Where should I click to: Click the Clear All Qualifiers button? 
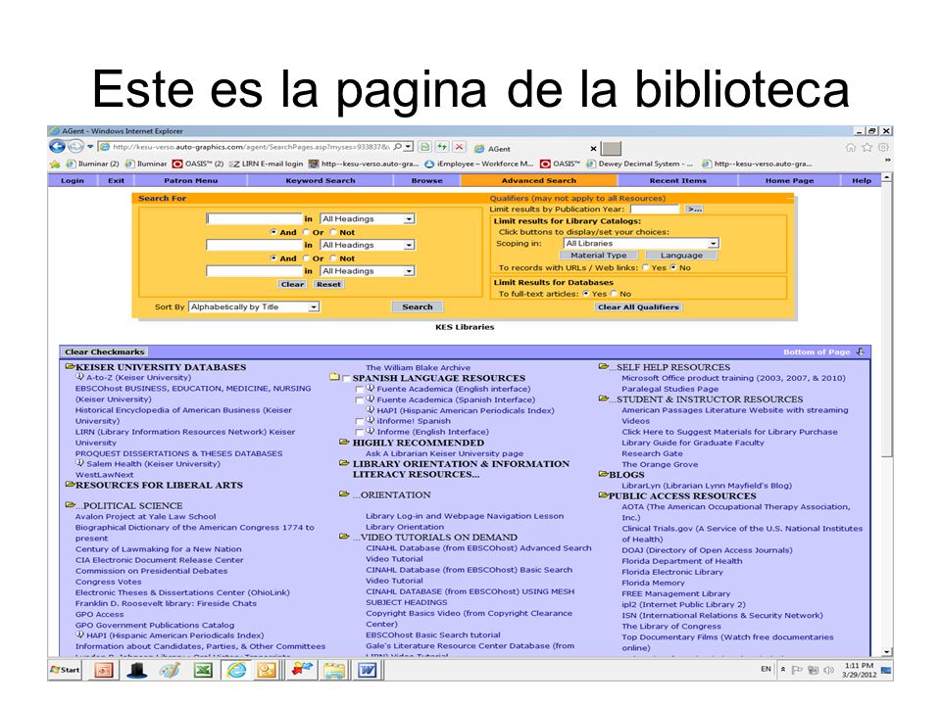638,306
